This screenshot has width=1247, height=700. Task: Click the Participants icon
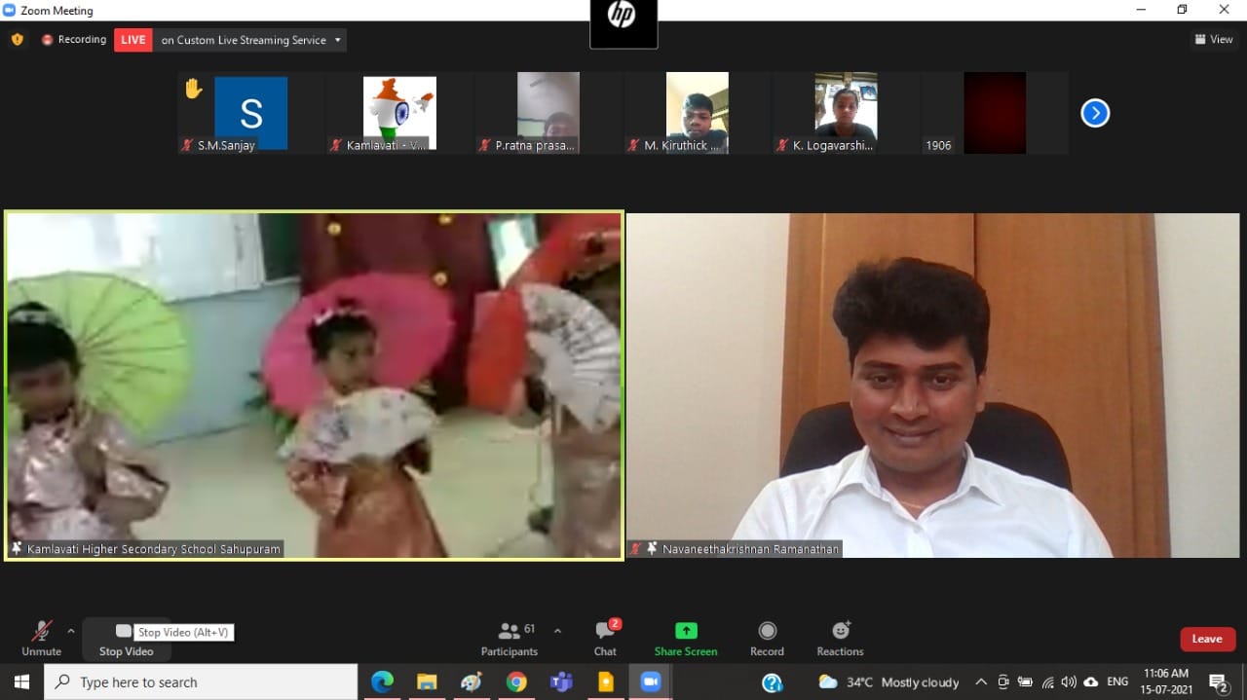pos(509,631)
